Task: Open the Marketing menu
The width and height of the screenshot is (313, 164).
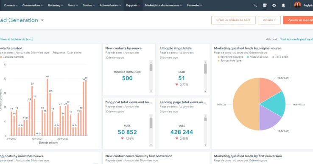Action: click(55, 6)
